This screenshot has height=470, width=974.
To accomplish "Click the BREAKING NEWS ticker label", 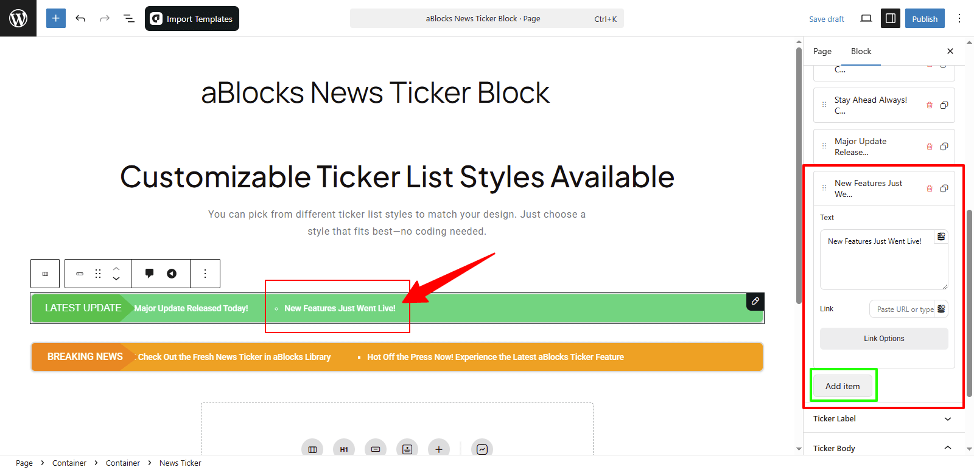I will coord(85,357).
